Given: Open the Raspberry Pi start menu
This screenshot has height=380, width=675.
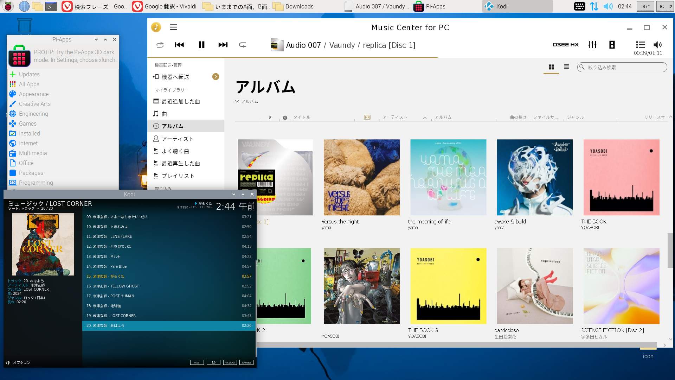Looking at the screenshot, I should coord(8,6).
